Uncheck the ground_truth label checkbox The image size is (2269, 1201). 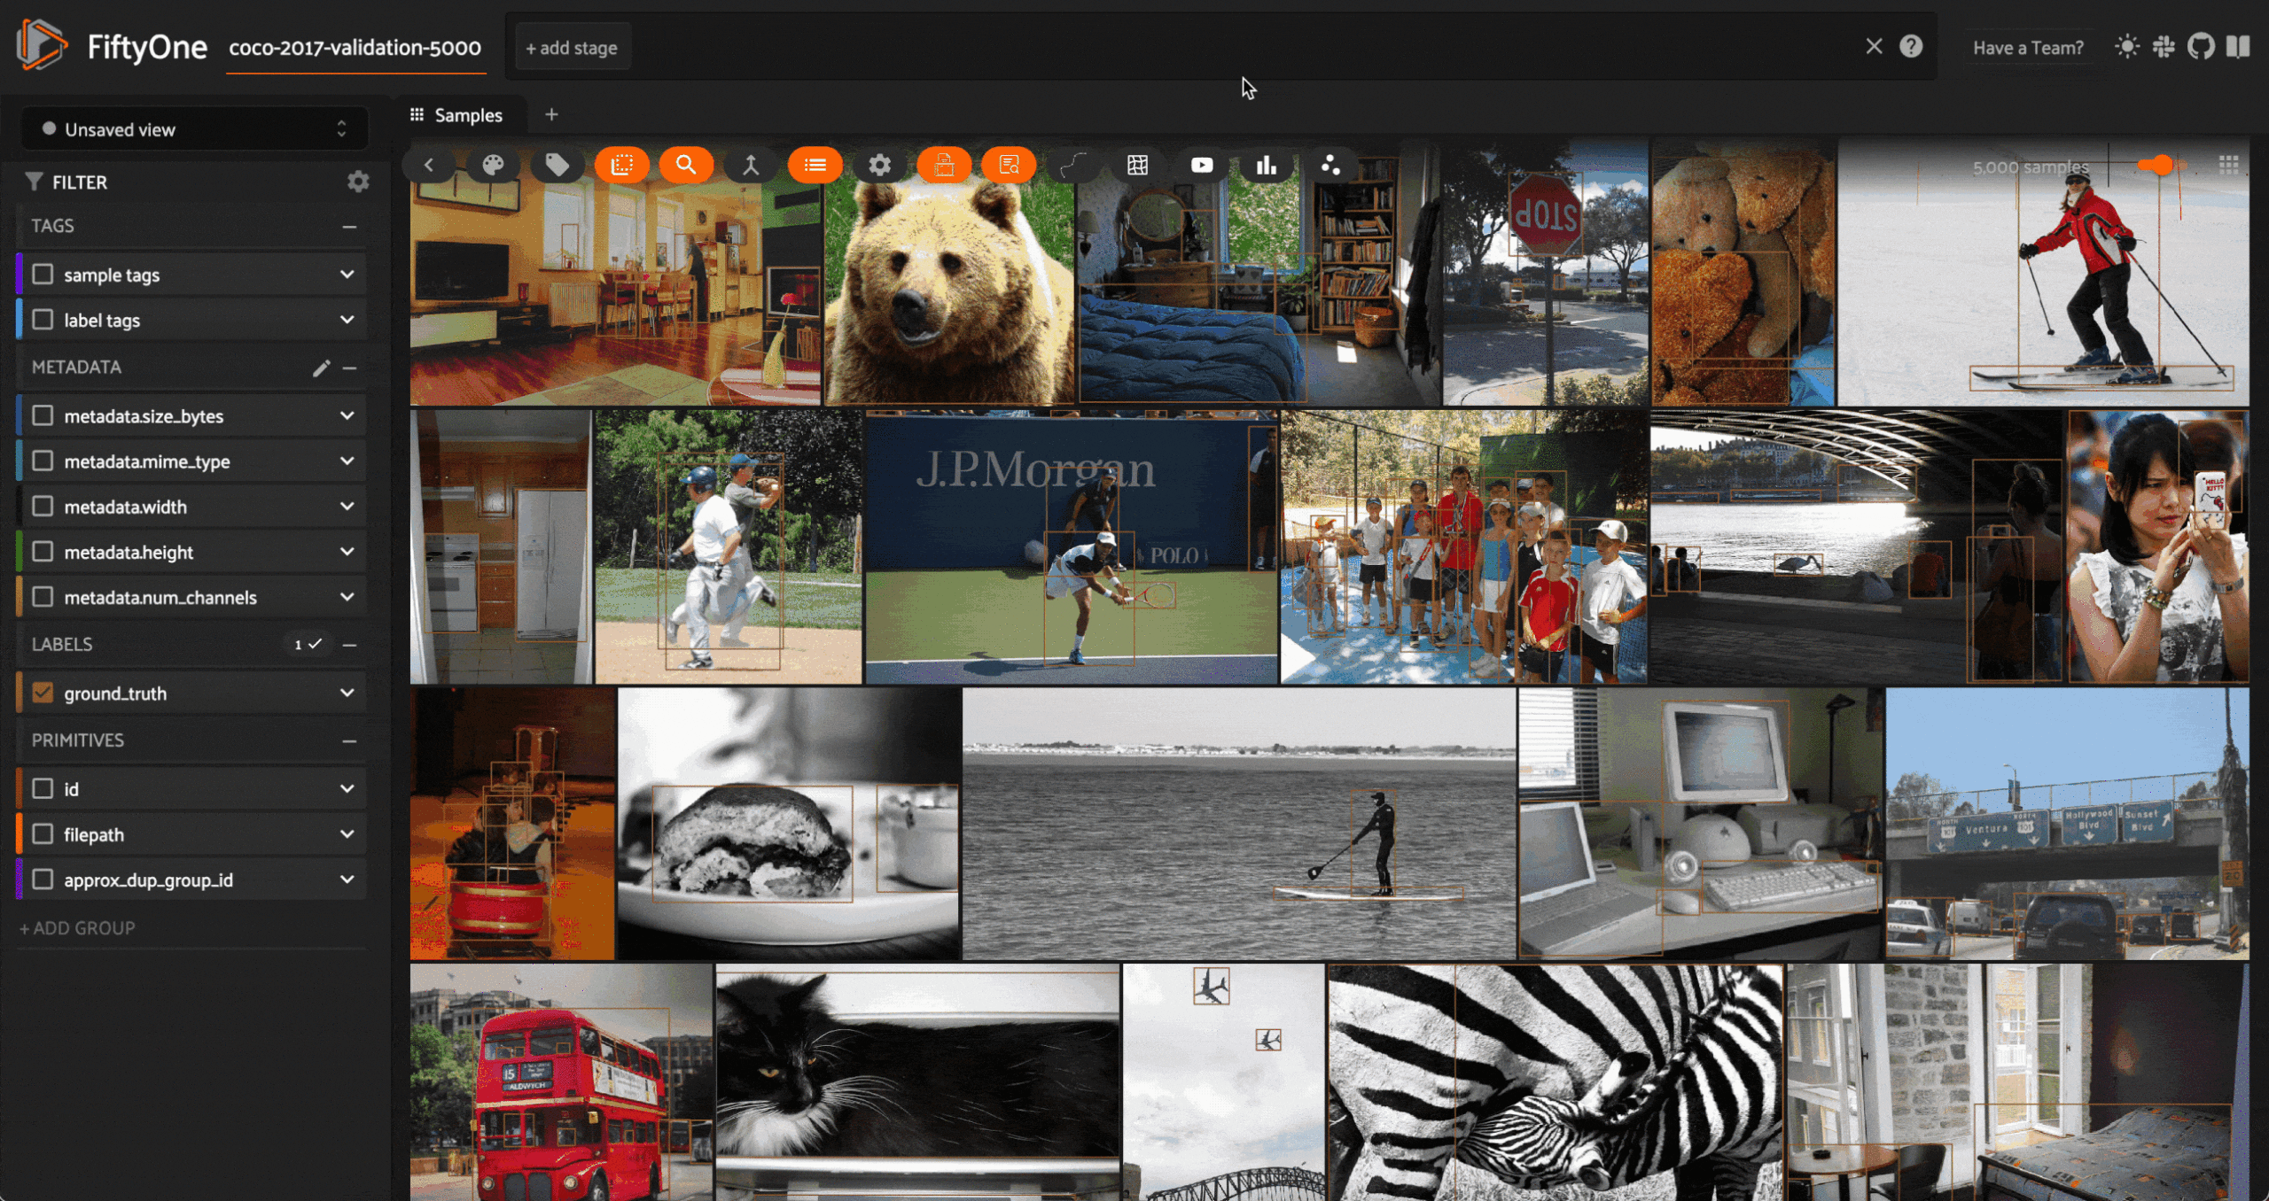click(x=43, y=693)
